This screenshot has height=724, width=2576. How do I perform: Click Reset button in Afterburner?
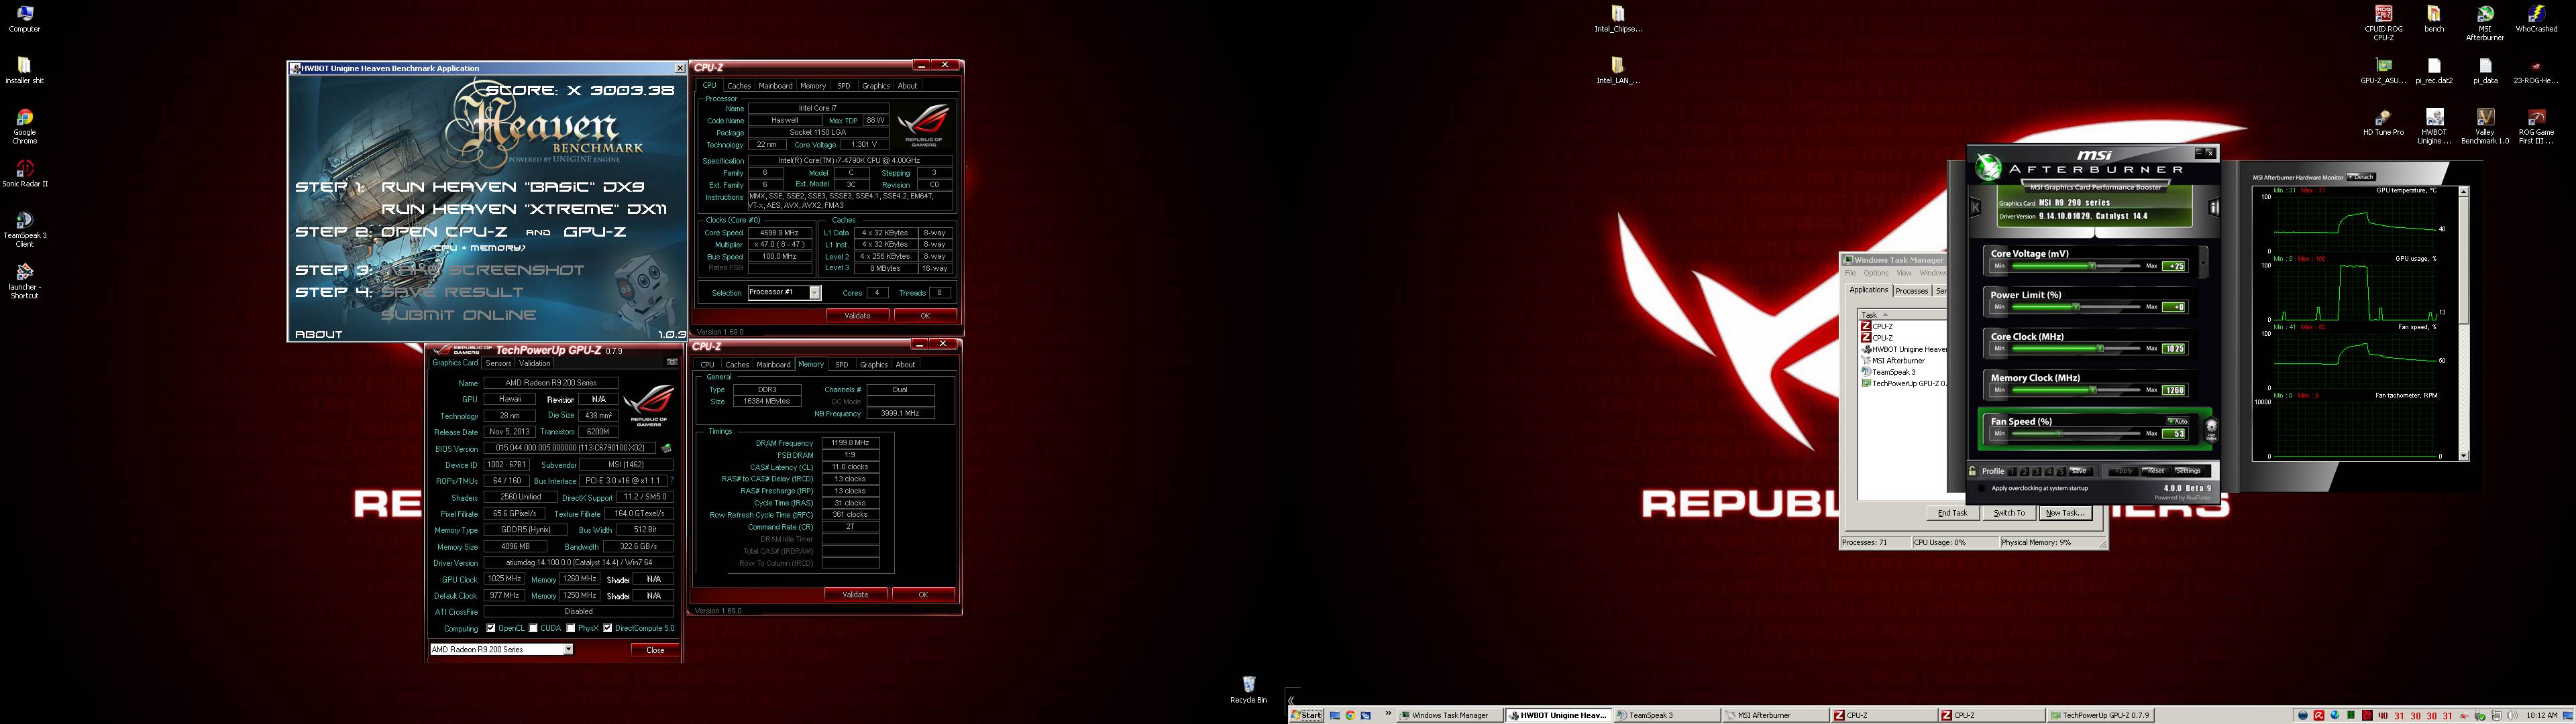(x=2155, y=471)
